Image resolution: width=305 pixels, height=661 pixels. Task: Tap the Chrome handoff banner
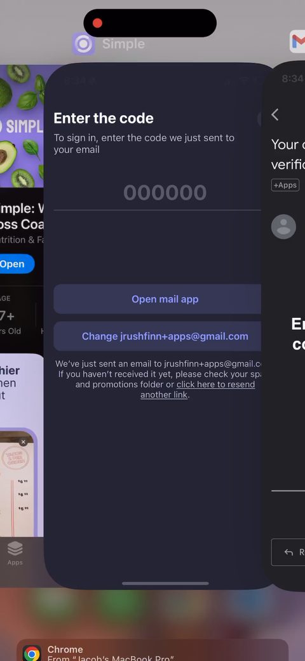tap(152, 650)
